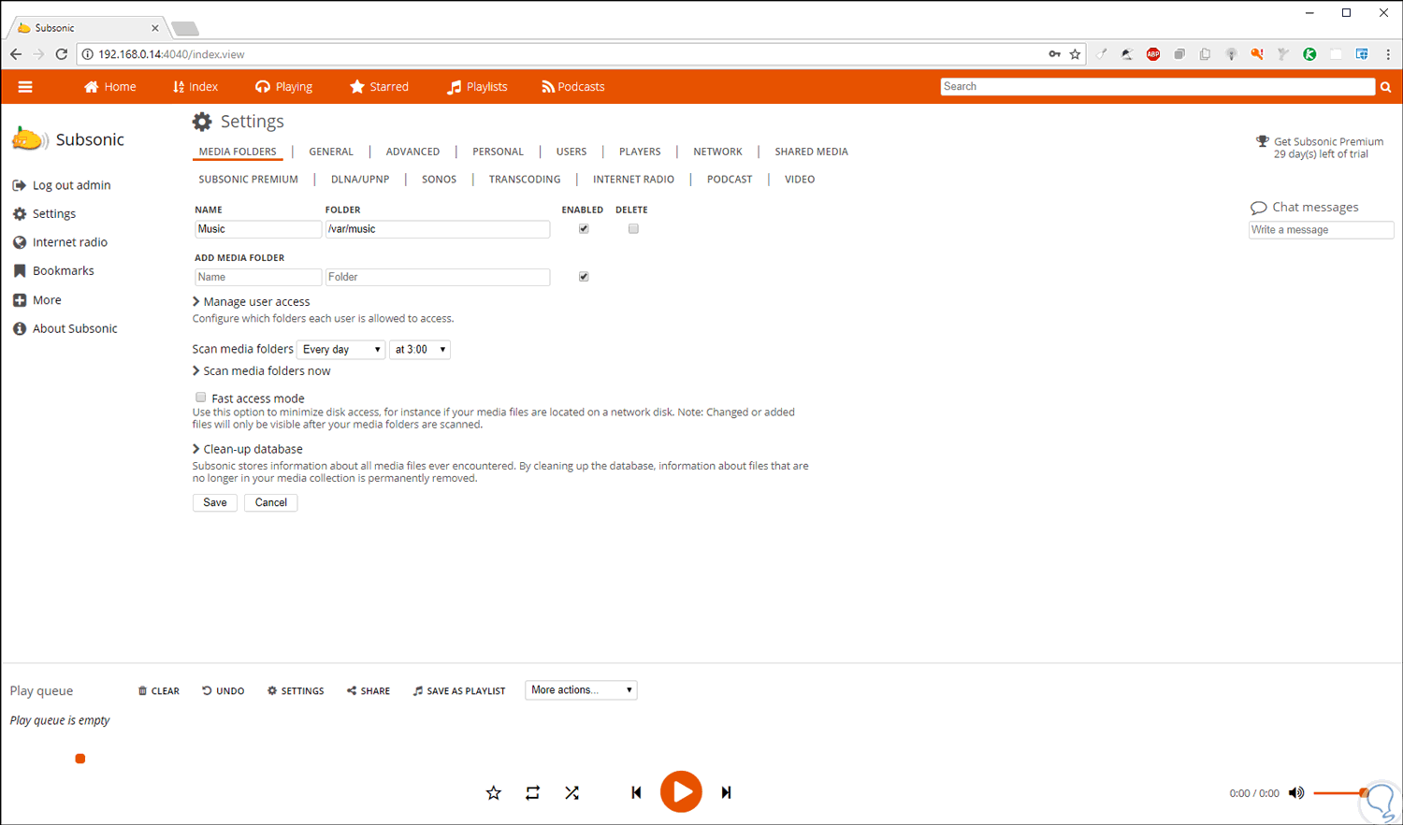Image resolution: width=1403 pixels, height=825 pixels.
Task: Open the scan time dropdown
Action: click(420, 350)
